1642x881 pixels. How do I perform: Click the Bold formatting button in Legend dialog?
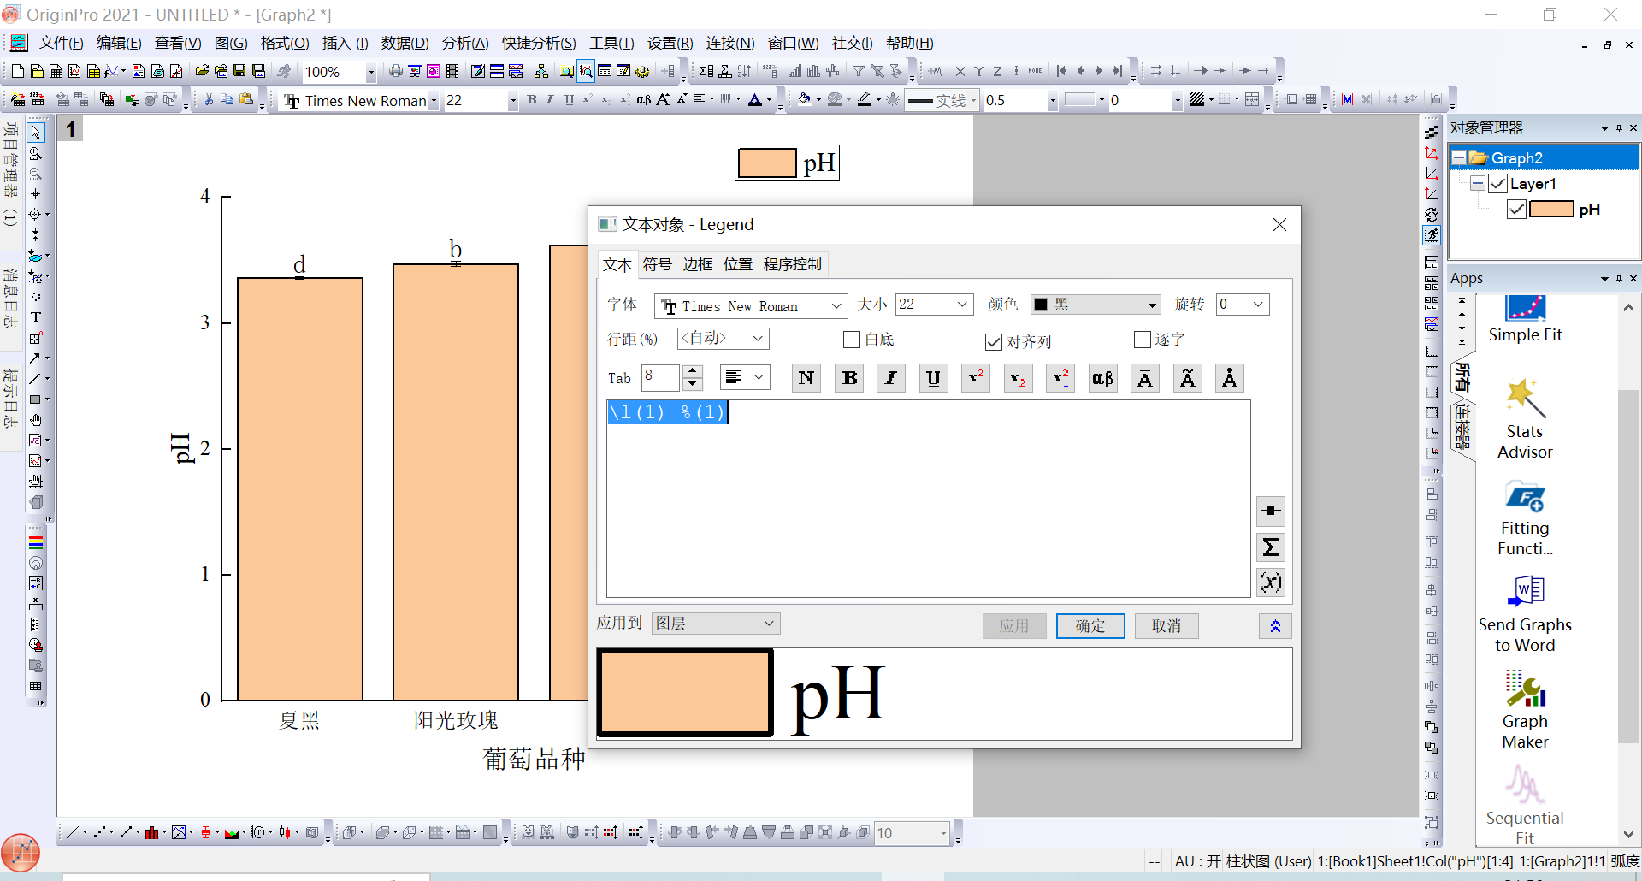point(849,378)
